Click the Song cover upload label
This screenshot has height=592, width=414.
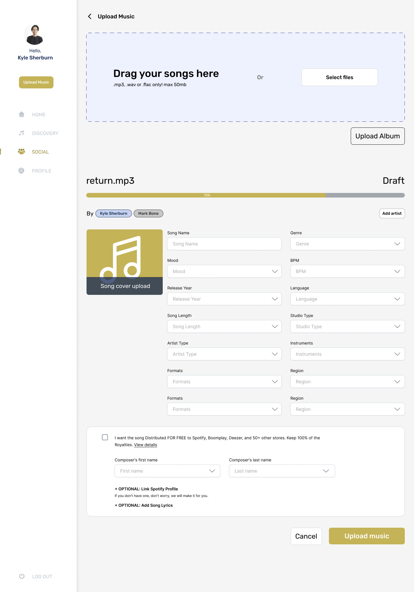tap(125, 286)
